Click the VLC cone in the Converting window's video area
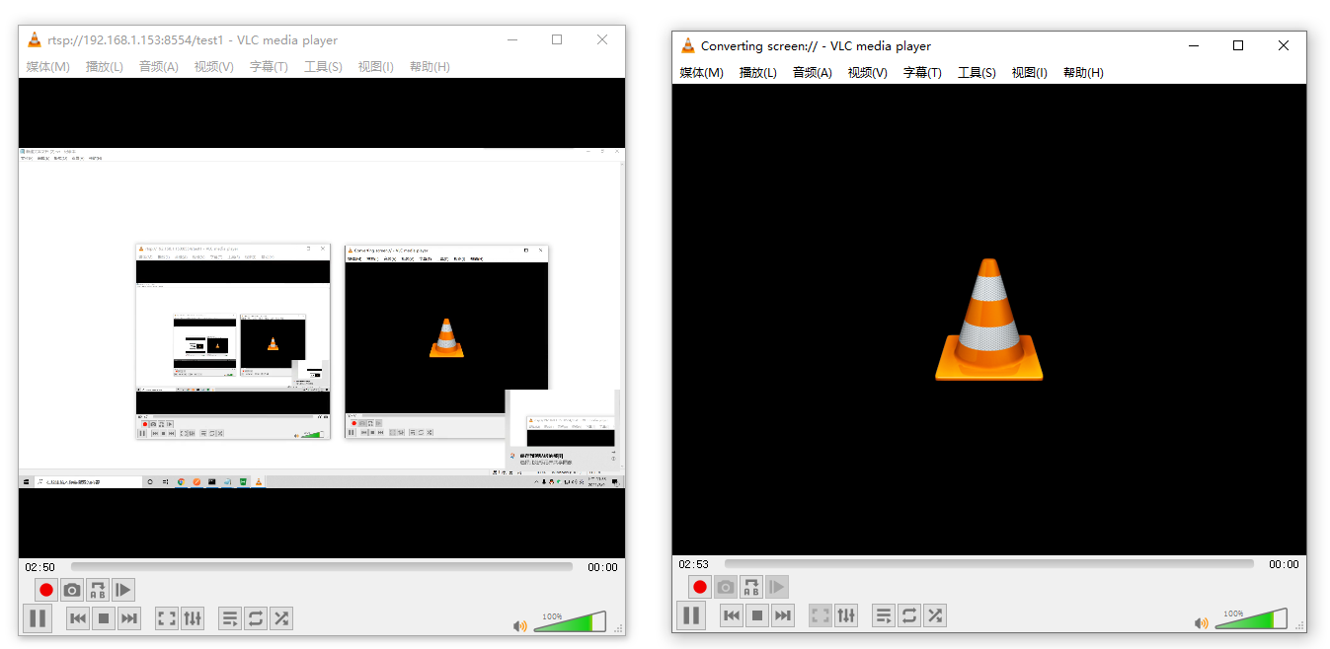 [x=988, y=320]
